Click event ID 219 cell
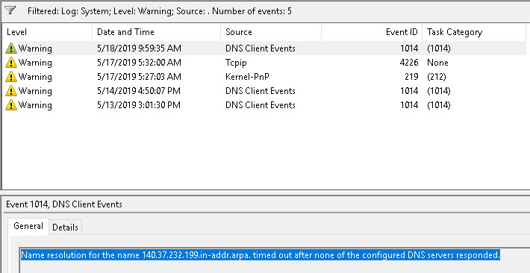530x273 pixels. (x=412, y=77)
